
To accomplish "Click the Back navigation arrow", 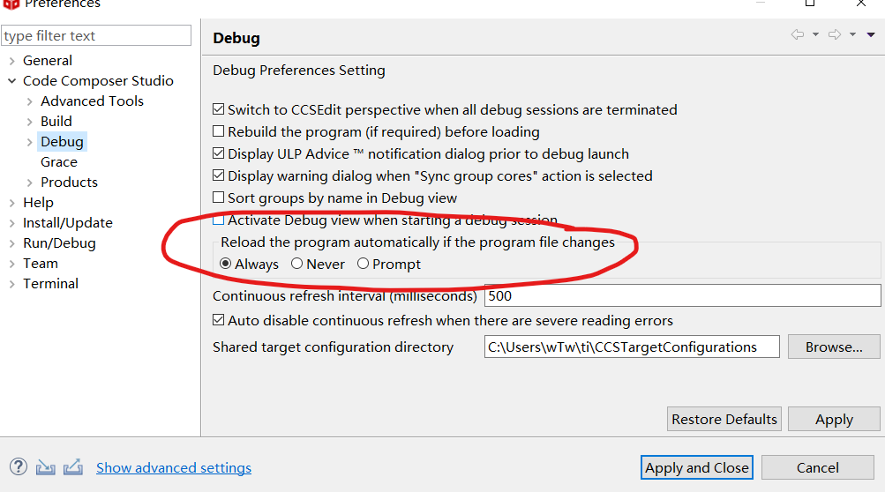I will (798, 35).
